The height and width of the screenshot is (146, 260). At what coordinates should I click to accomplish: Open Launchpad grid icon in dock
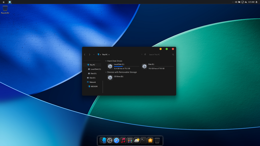(x=130, y=141)
